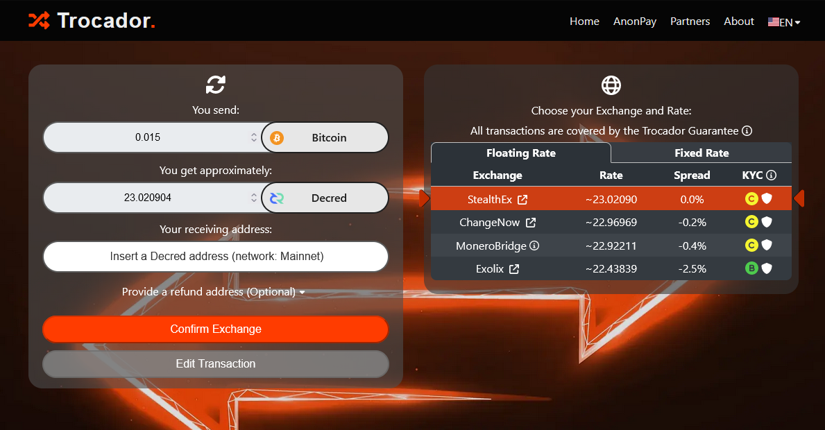Screen dimensions: 825x430
Task: Adjust the send amount stepper arrows
Action: [253, 138]
